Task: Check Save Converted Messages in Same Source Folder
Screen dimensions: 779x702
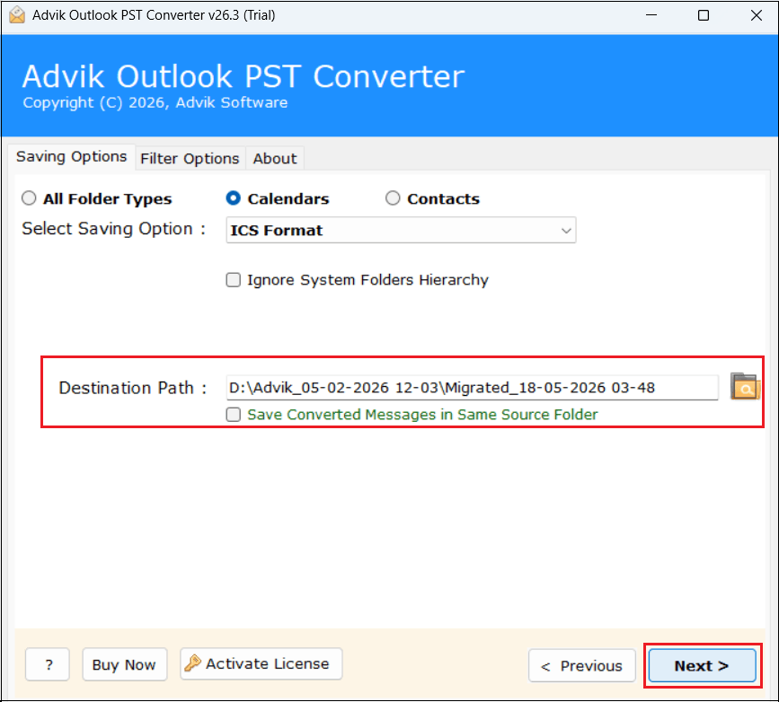Action: coord(233,415)
